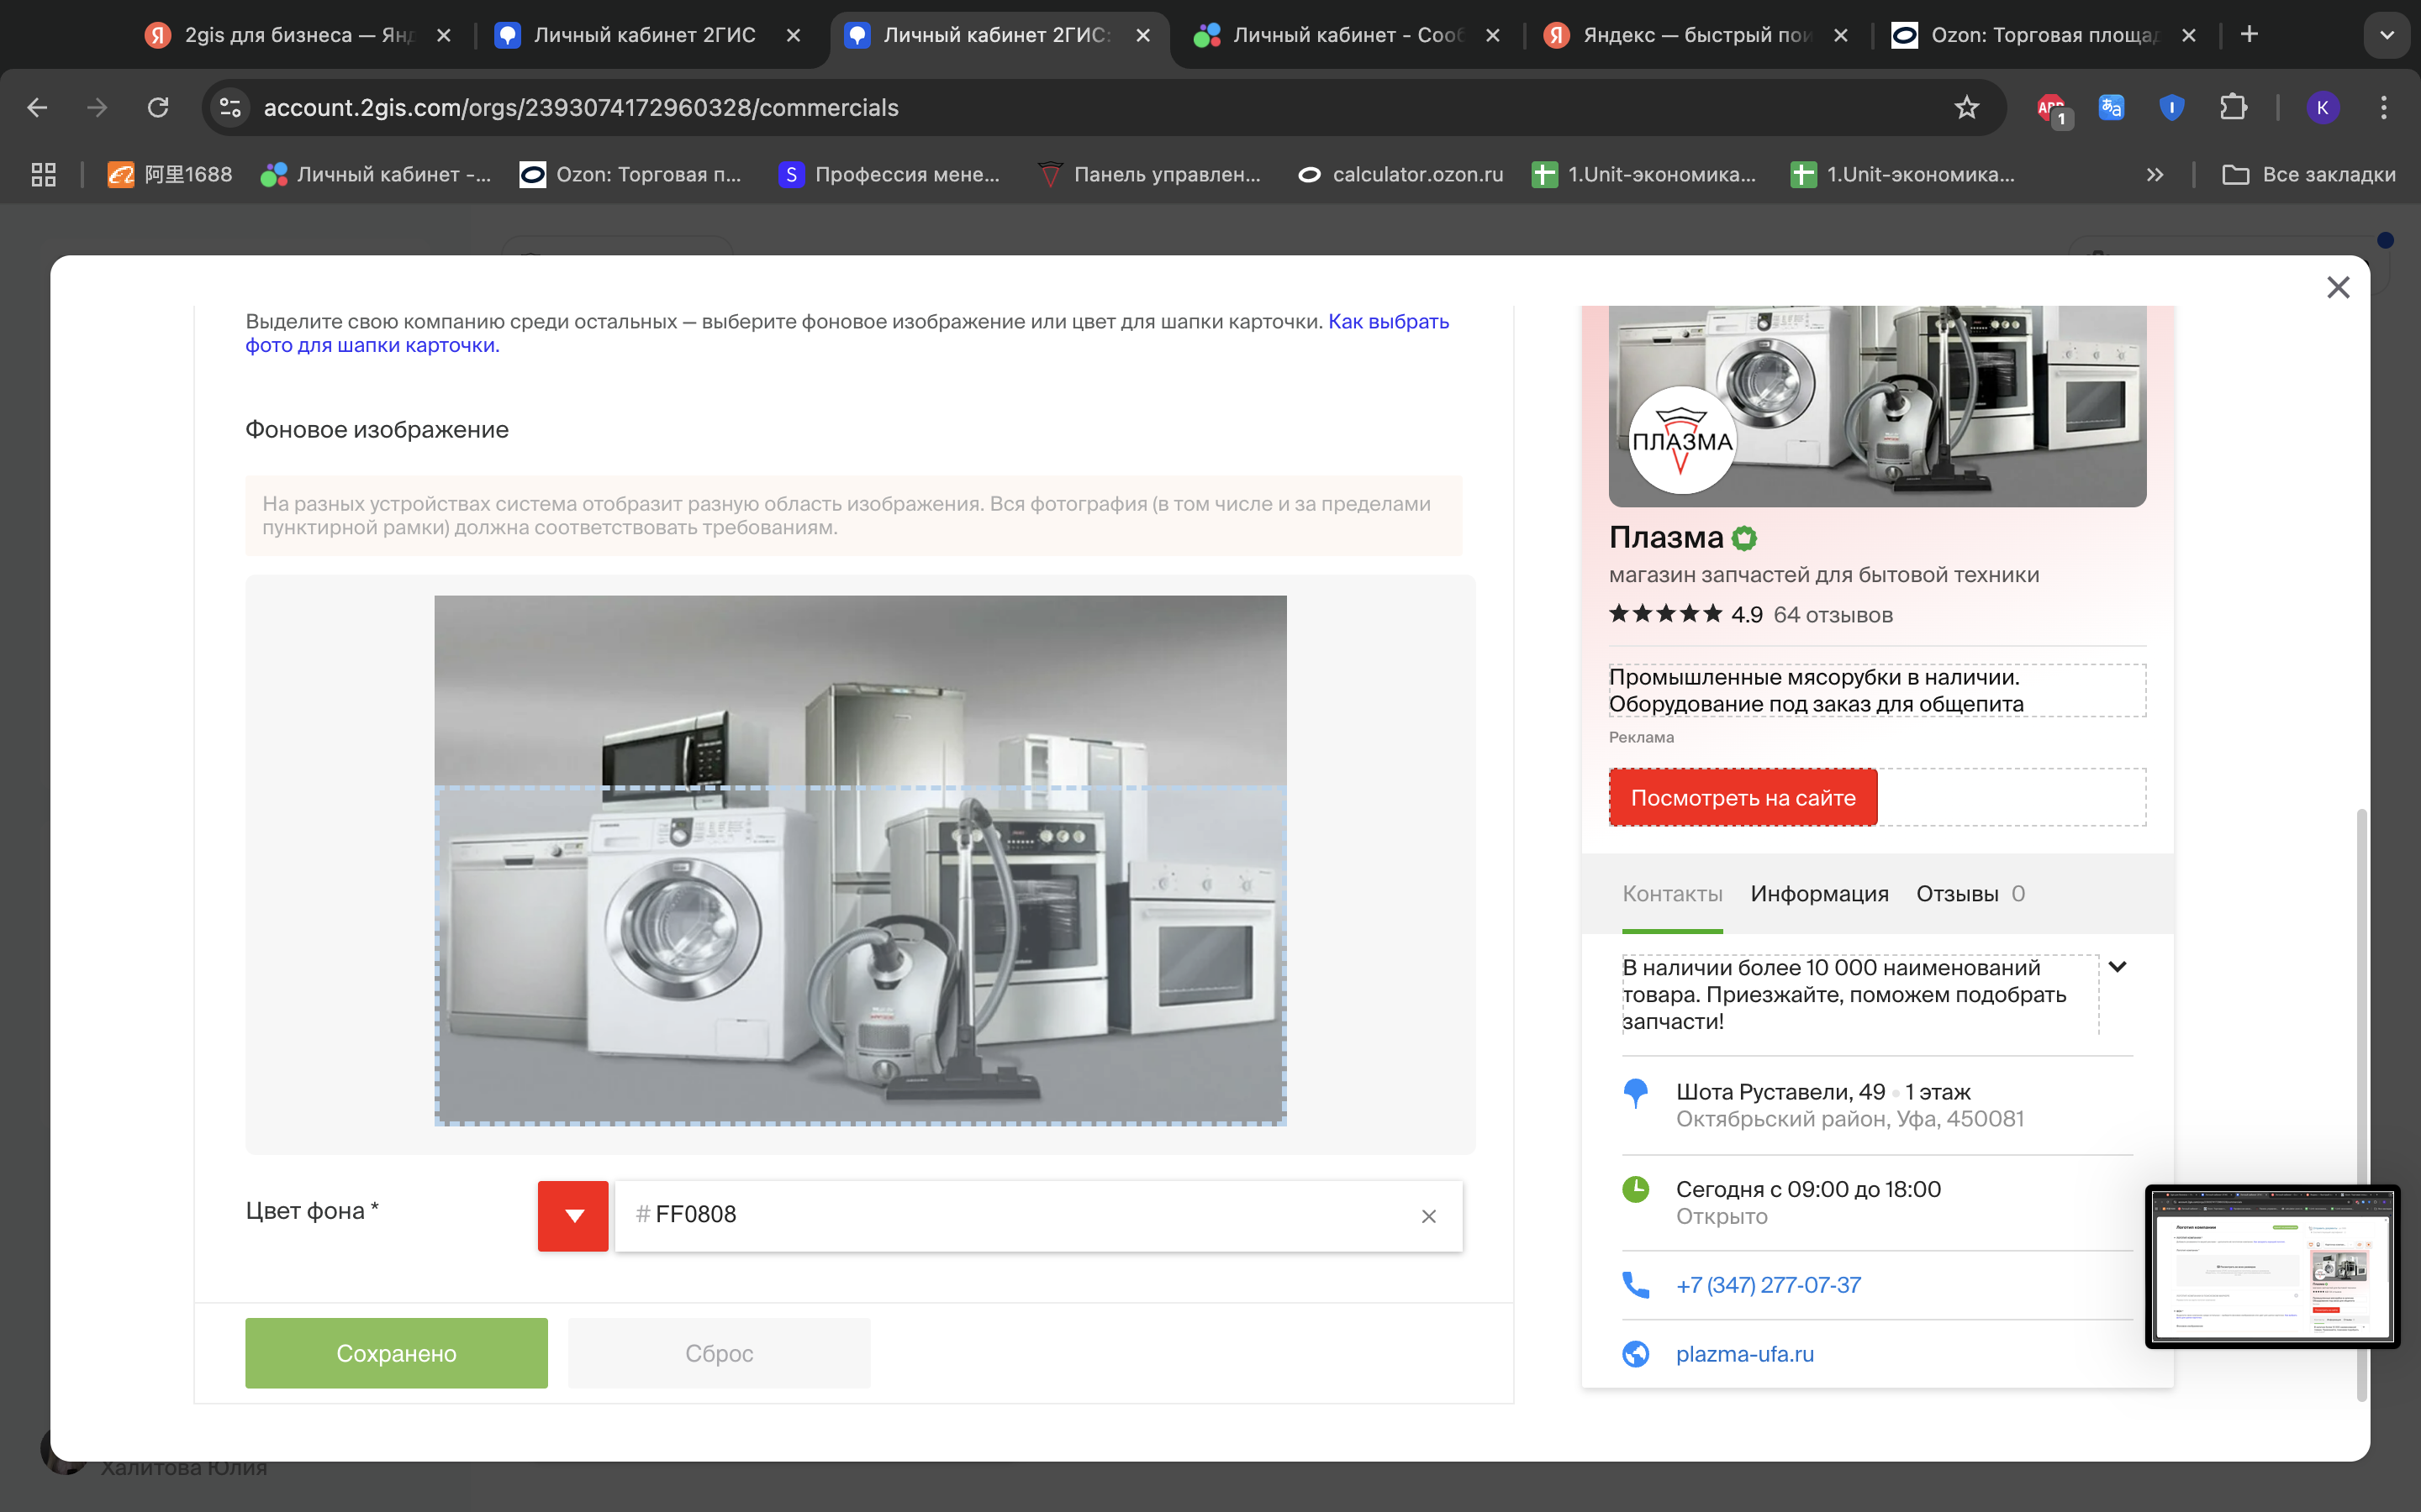The image size is (2421, 1512).
Task: Click the Google Translate extension icon
Action: 2111,107
